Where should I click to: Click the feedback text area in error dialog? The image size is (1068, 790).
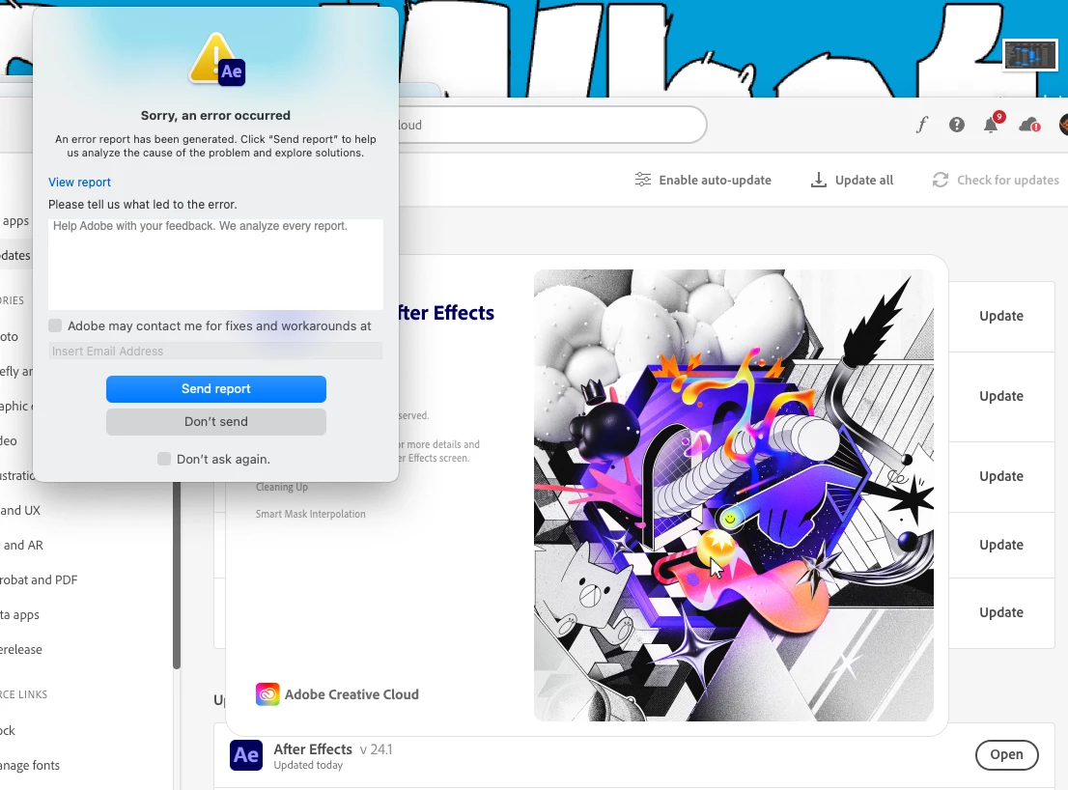(x=215, y=265)
